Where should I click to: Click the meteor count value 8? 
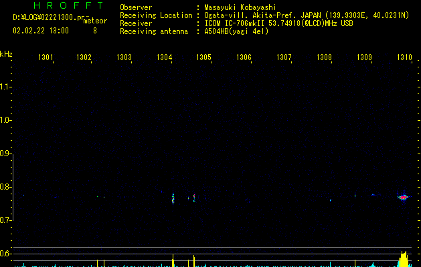(x=95, y=31)
